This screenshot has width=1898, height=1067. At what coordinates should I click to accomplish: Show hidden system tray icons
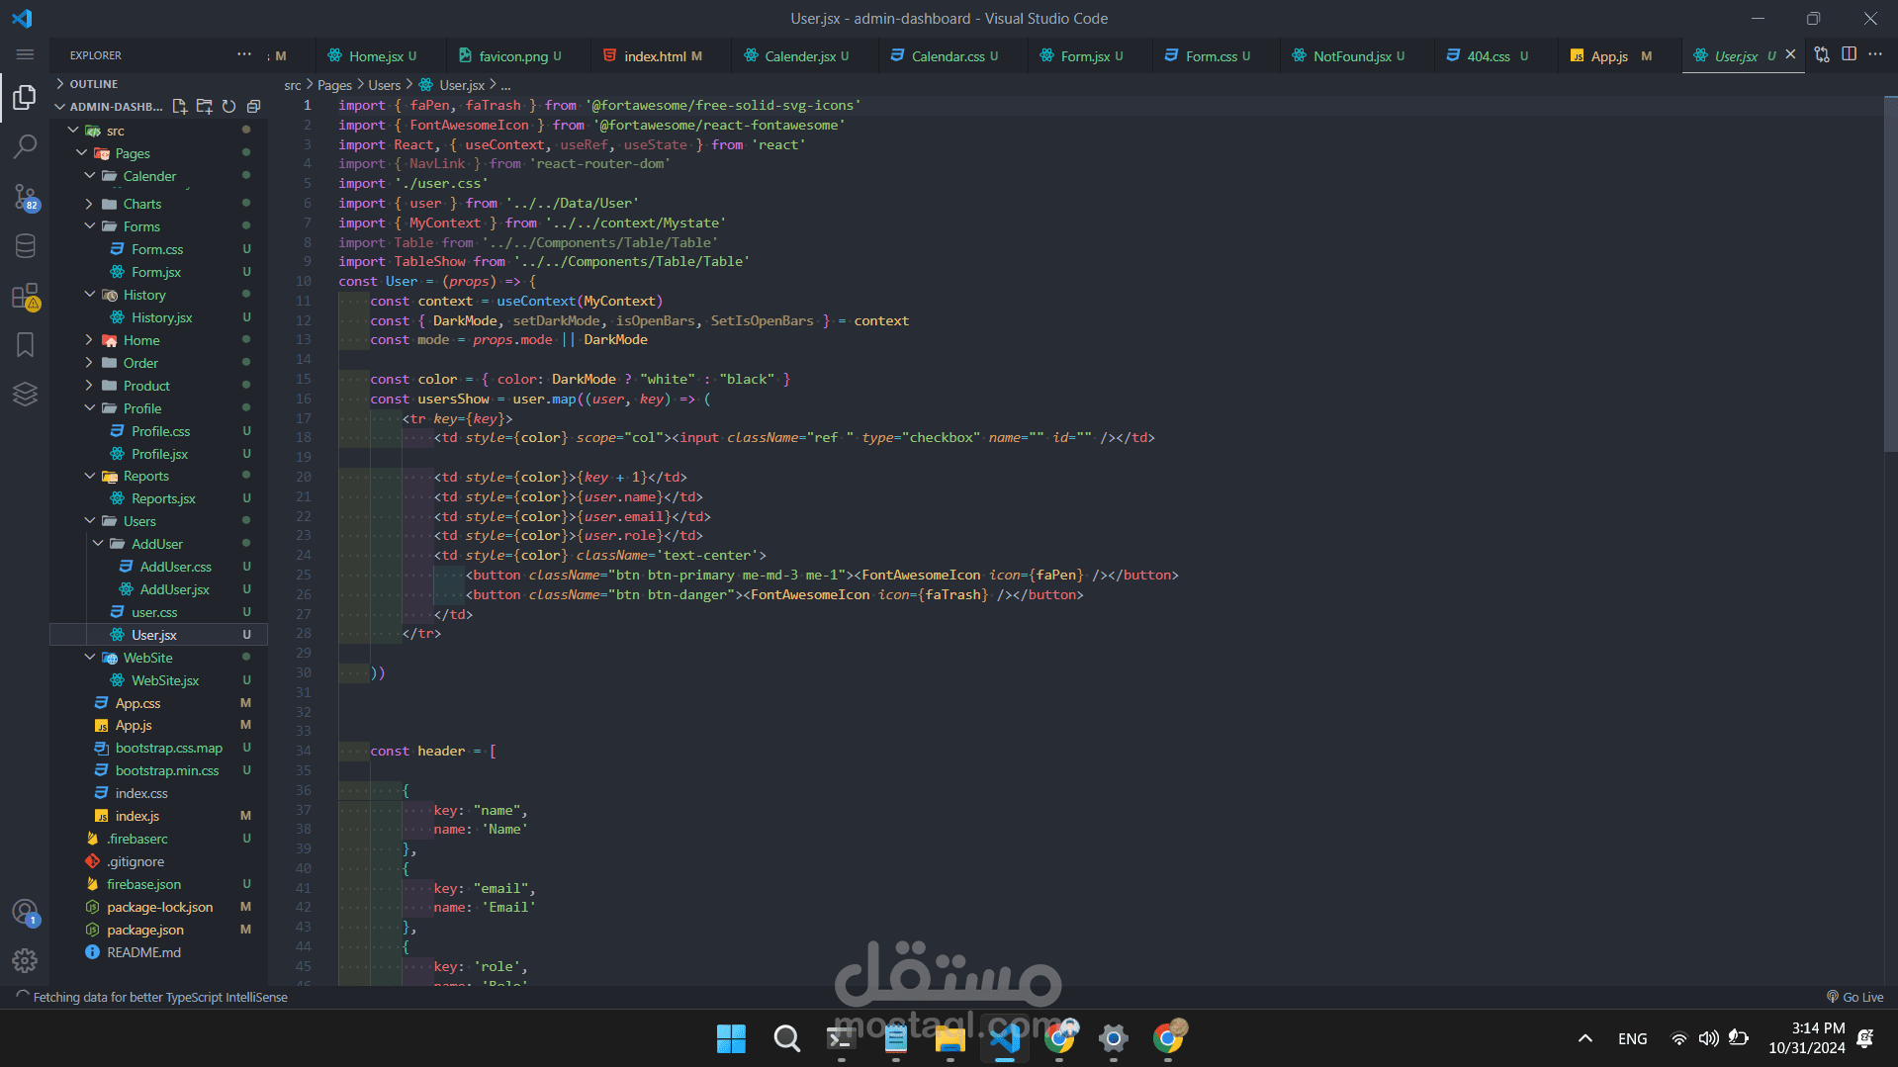click(1584, 1038)
